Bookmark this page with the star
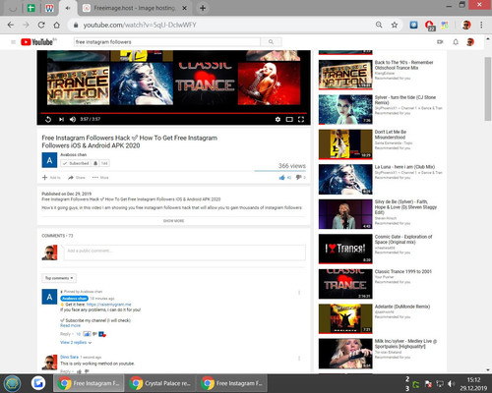This screenshot has height=393, width=492. point(395,25)
